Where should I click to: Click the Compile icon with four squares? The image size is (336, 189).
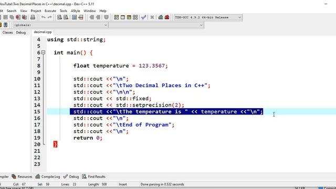click(x=117, y=17)
